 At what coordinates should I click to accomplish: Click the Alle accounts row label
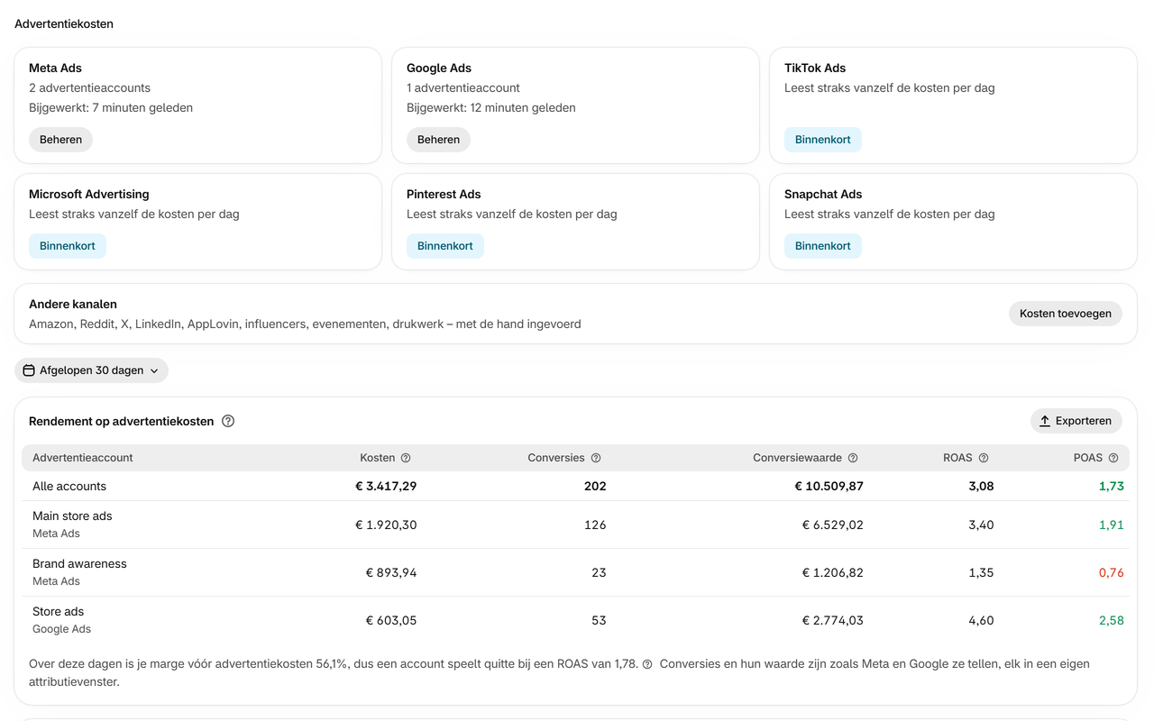[69, 486]
